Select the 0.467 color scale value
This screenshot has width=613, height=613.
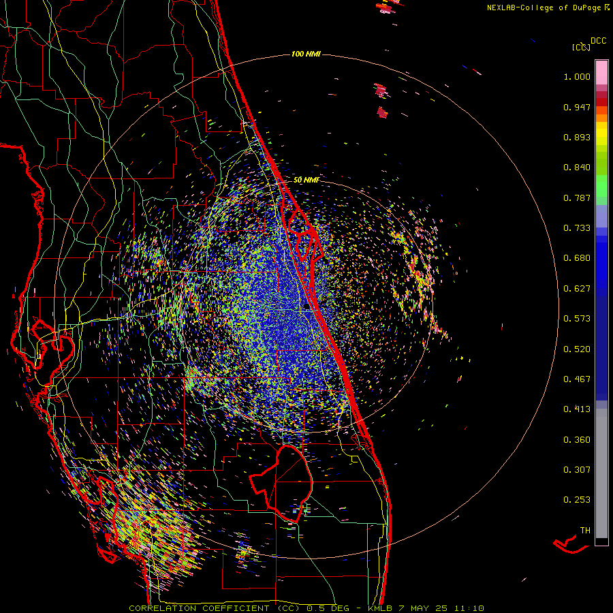point(577,379)
